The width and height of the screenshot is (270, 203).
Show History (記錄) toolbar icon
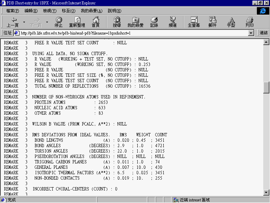[x=154, y=22]
